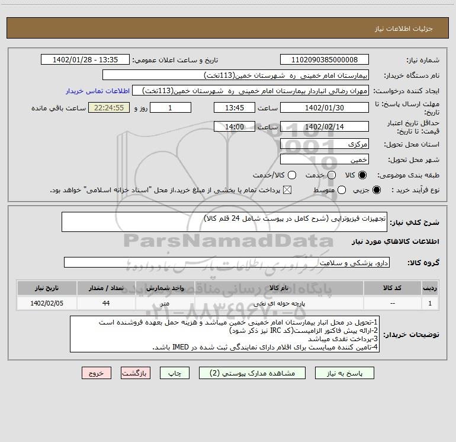
Task: Click the page title جزئیات اطلاعات نیاز
Action: coord(403,28)
